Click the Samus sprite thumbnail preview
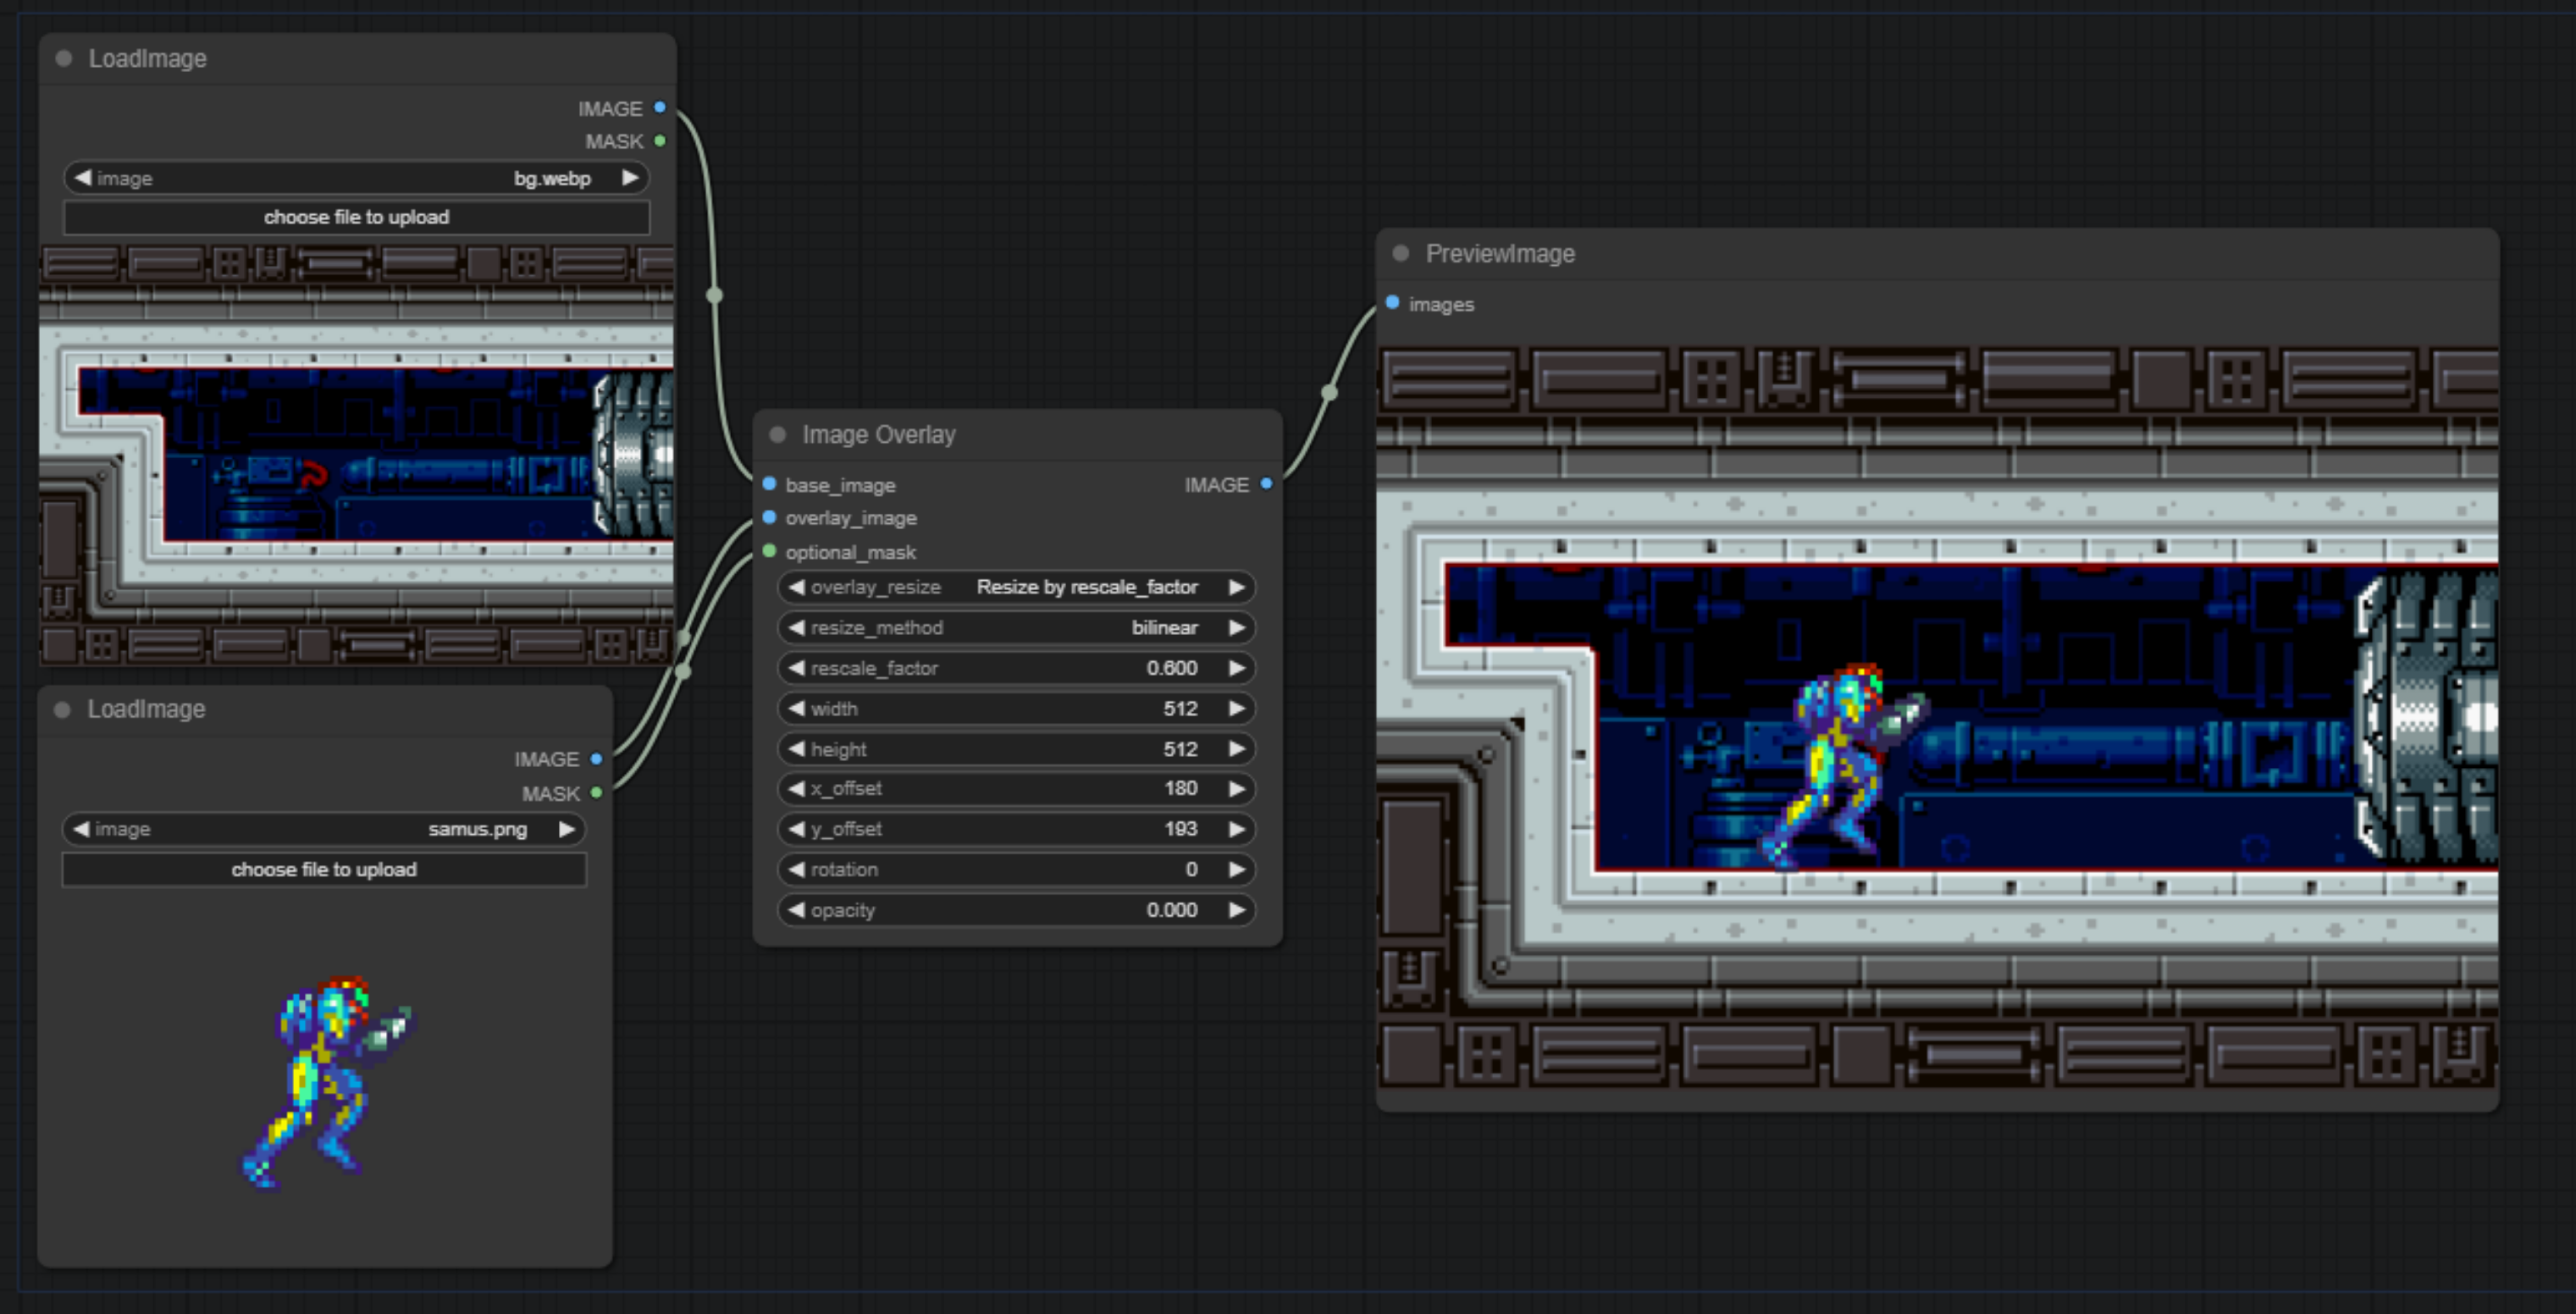 coord(326,1082)
